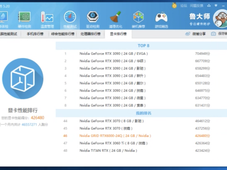Open the 装机推荐 cube icon

coord(138,19)
